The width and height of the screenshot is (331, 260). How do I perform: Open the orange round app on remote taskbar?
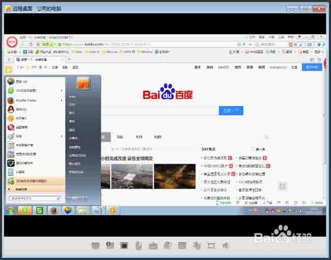coord(113,211)
